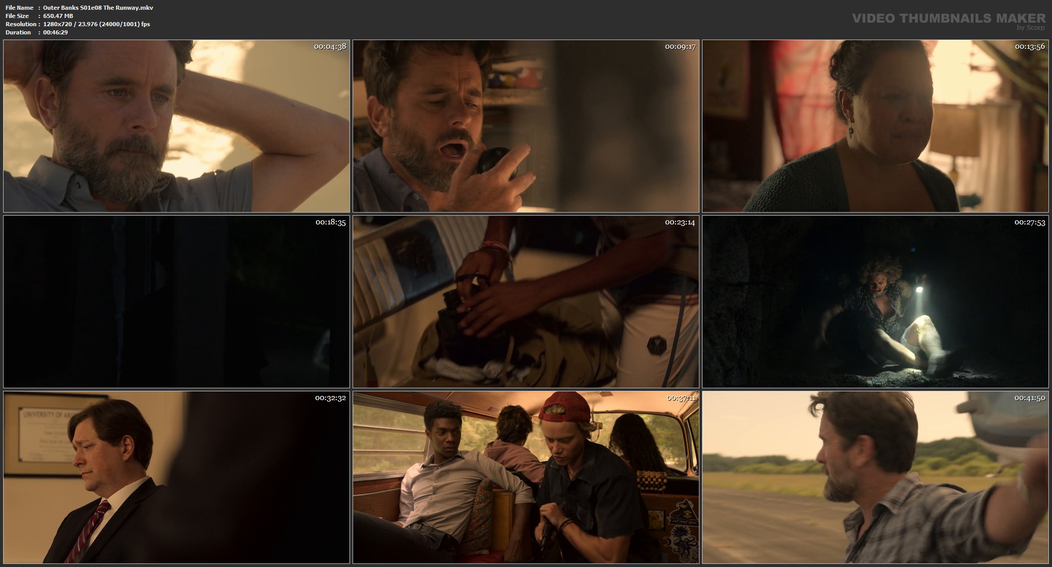Click the 00:09:17 timestamp label
This screenshot has height=567, width=1052.
(x=679, y=47)
